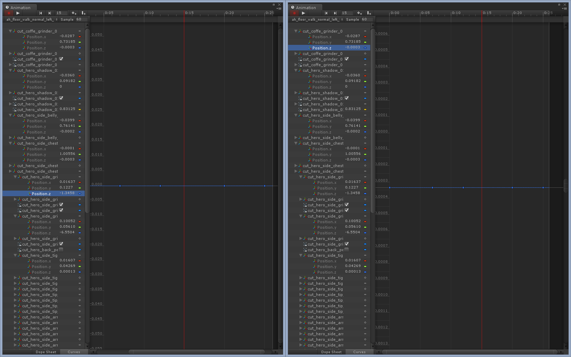Click key indicator on highlighted Position.z row, right window
Screen dimensions: 571x357
coord(365,48)
